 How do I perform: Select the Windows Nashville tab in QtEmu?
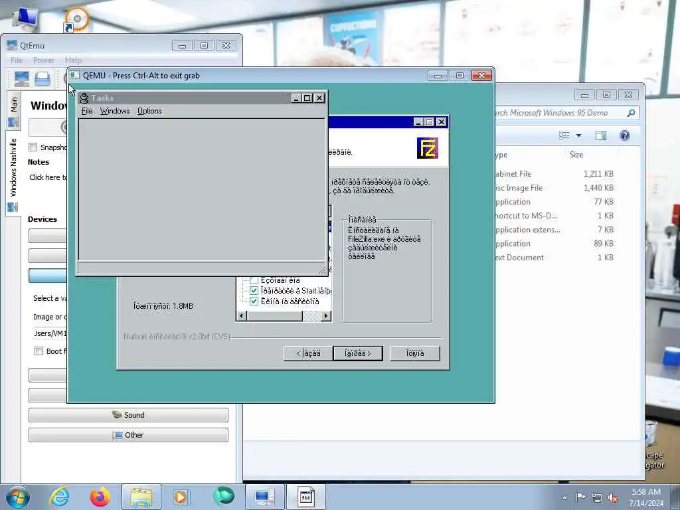pos(13,173)
